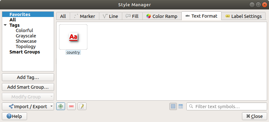The width and height of the screenshot is (269, 122).
Task: Select Favorites in the group tree
Action: click(x=28, y=14)
